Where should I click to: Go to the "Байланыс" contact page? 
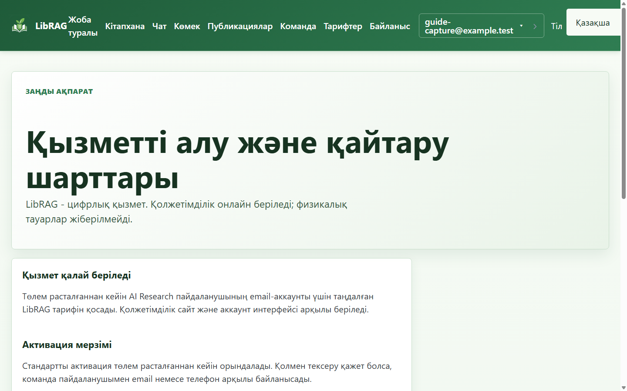[x=390, y=26]
